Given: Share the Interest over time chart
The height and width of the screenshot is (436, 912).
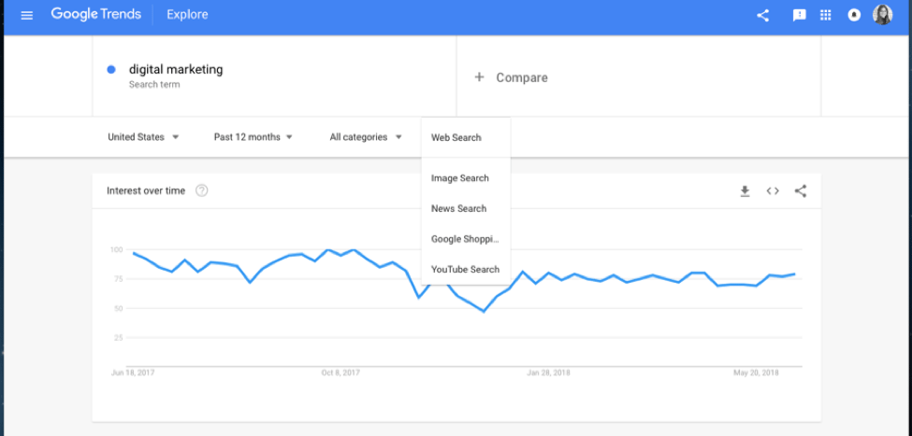Looking at the screenshot, I should tap(801, 191).
